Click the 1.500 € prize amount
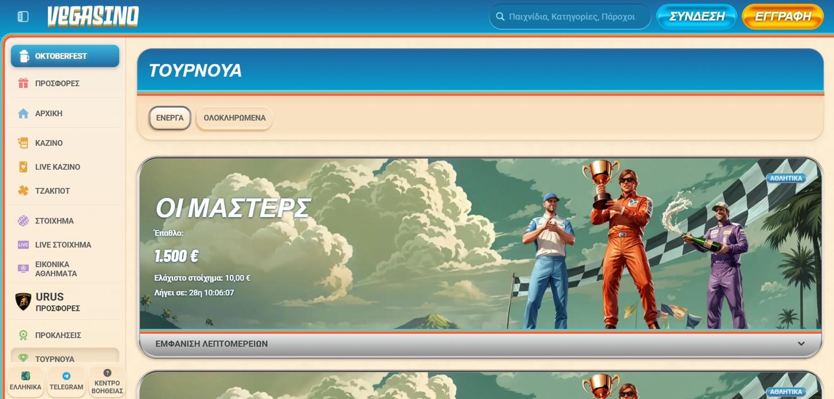Viewport: 834px width, 399px height. 177,256
